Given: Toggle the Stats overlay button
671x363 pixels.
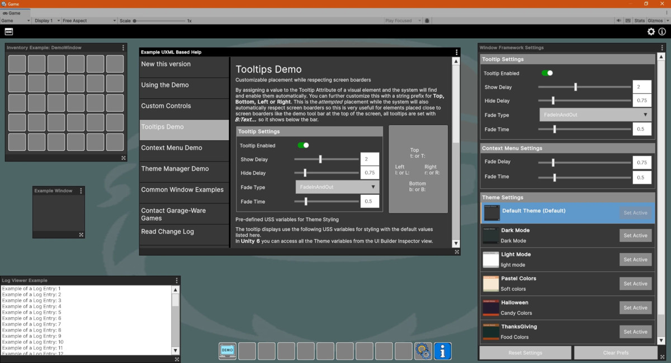Looking at the screenshot, I should click(640, 21).
